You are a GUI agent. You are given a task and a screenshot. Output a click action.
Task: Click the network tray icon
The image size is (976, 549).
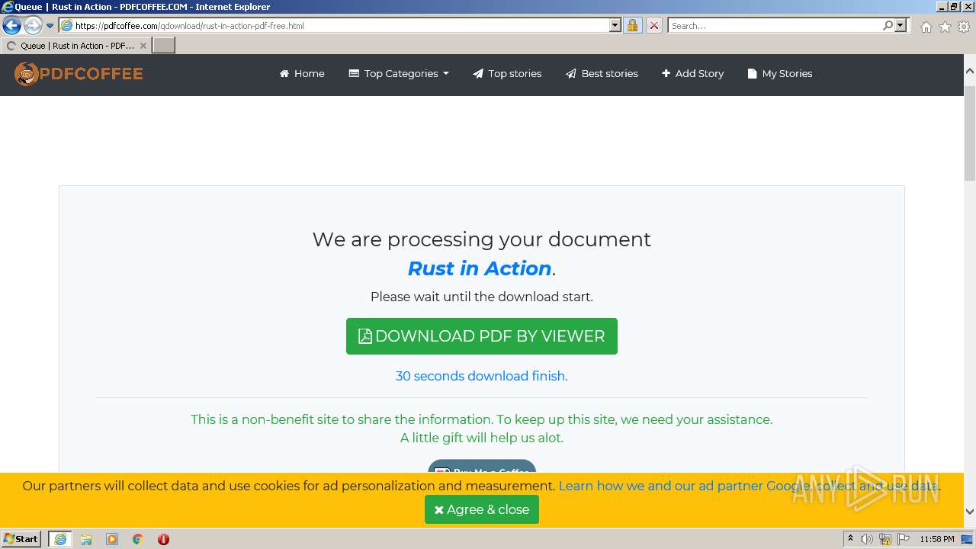[885, 539]
